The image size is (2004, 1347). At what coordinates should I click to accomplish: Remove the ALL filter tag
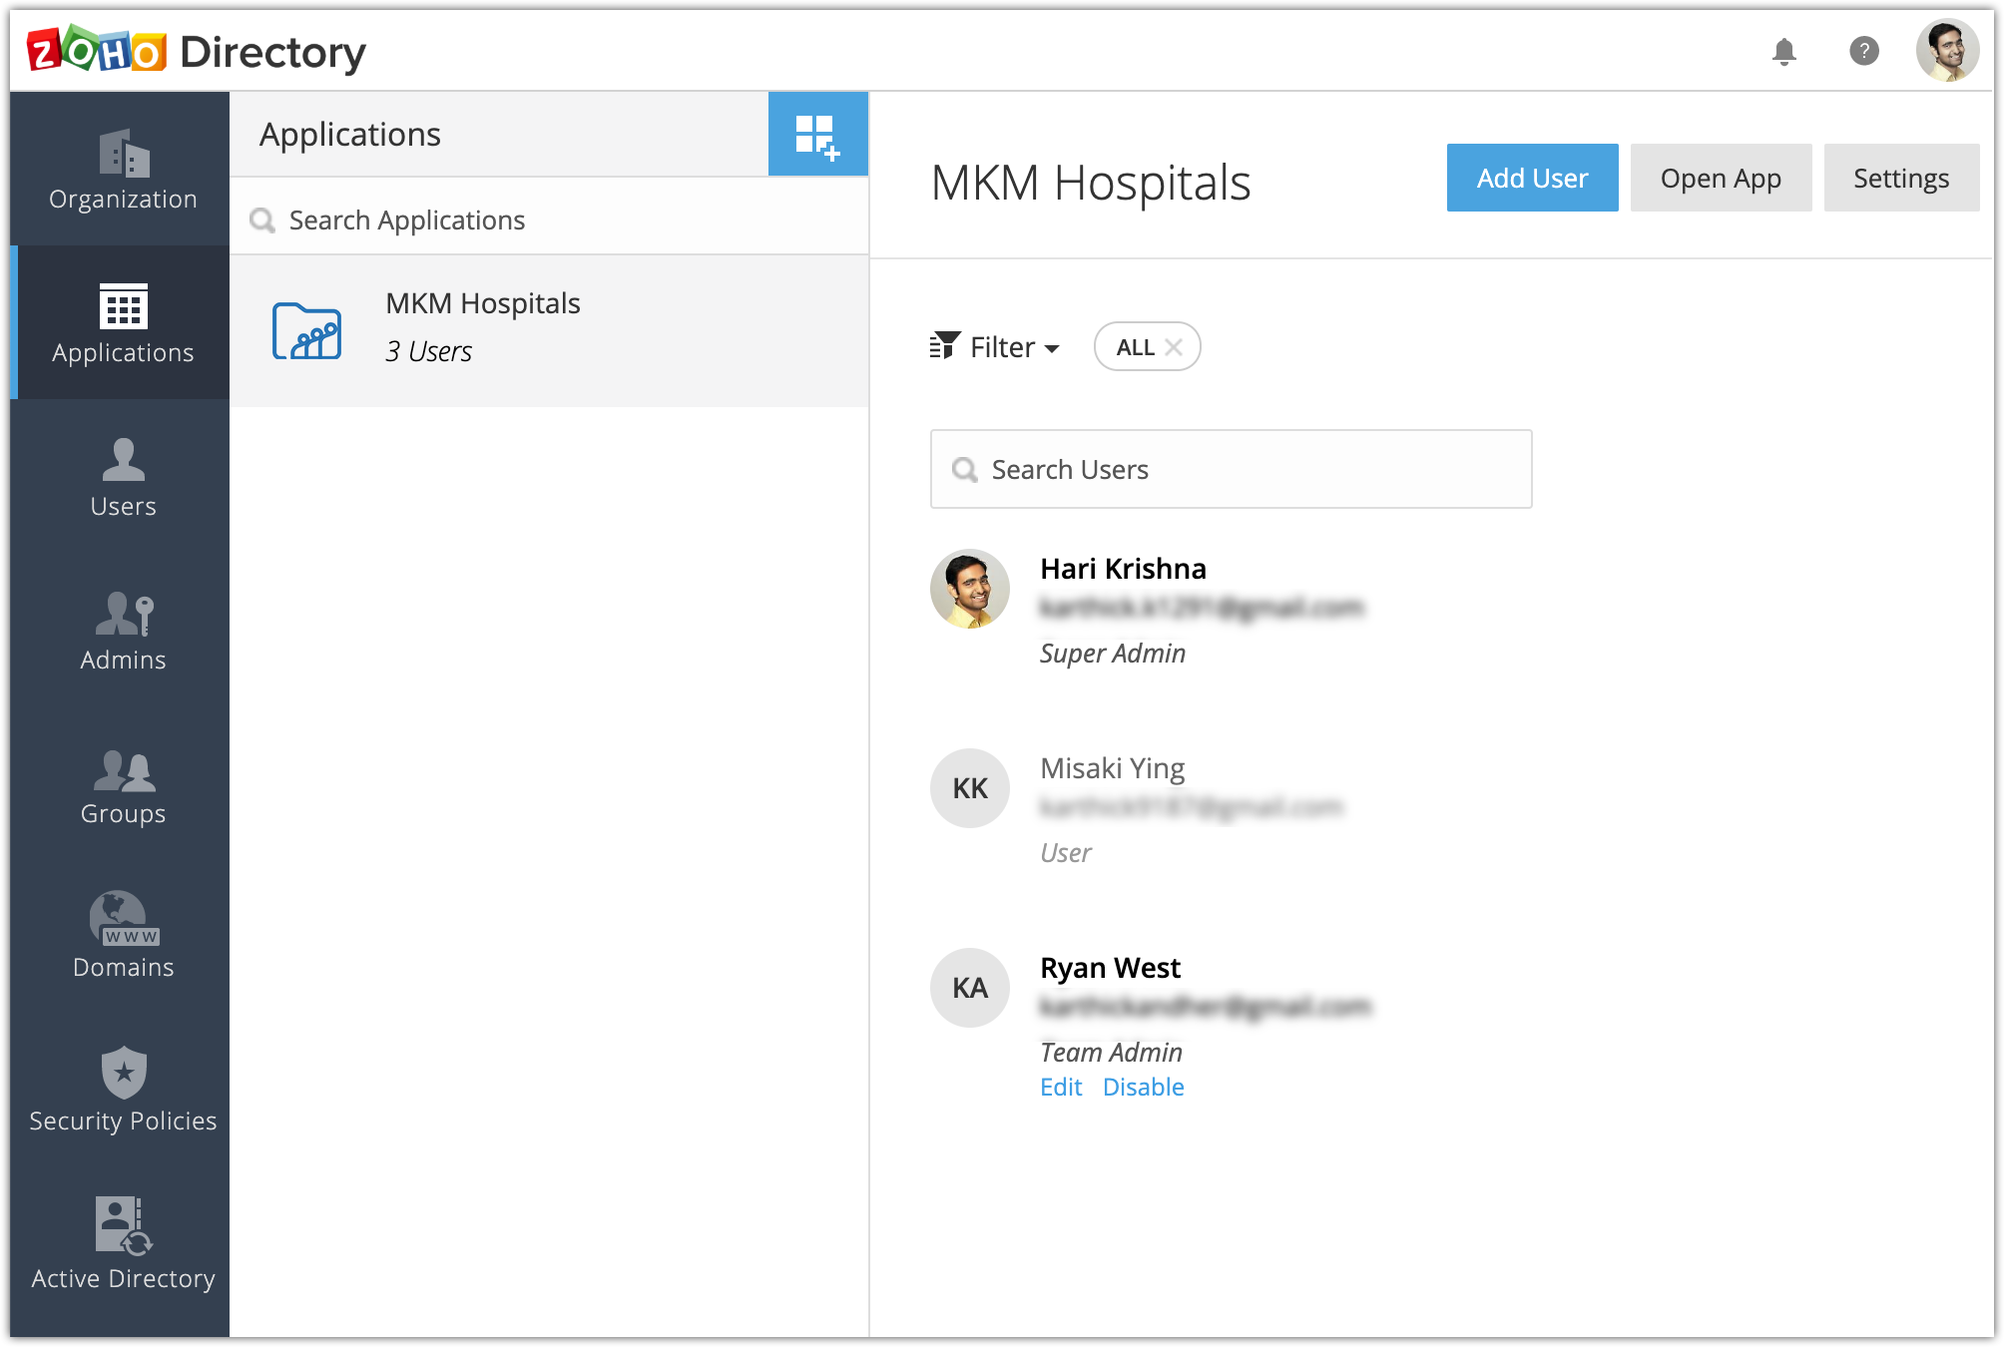tap(1174, 347)
